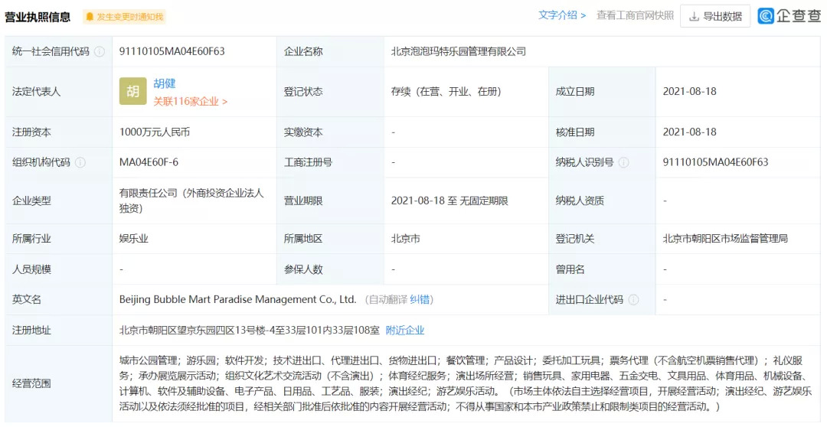Click 实缴资本 field label
The width and height of the screenshot is (827, 427).
tap(303, 132)
